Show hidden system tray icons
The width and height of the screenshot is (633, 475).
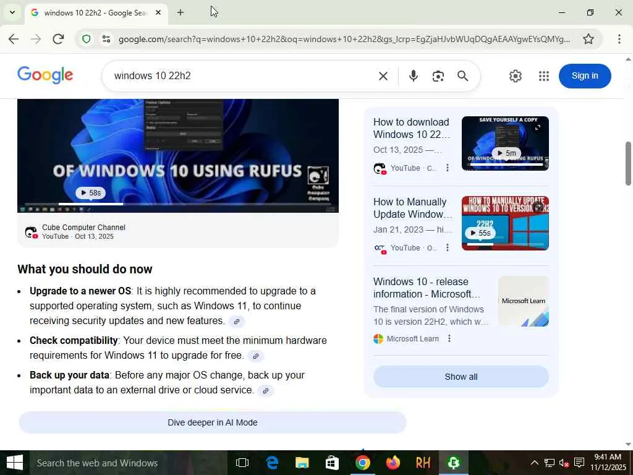click(x=534, y=463)
